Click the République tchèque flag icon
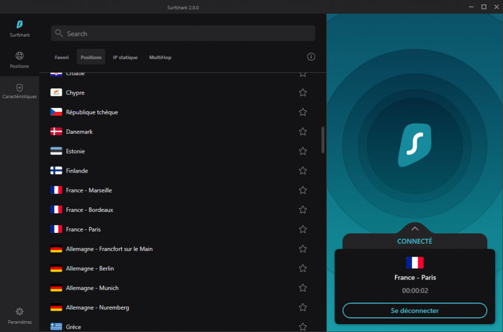Image resolution: width=503 pixels, height=332 pixels. [56, 112]
